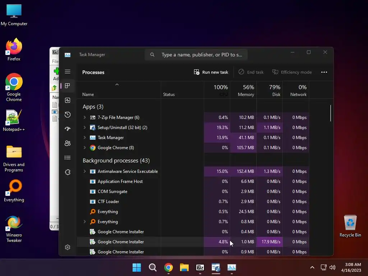This screenshot has height=276, width=368.
Task: Click the 7-Zip File Manager process icon
Action: pyautogui.click(x=93, y=118)
